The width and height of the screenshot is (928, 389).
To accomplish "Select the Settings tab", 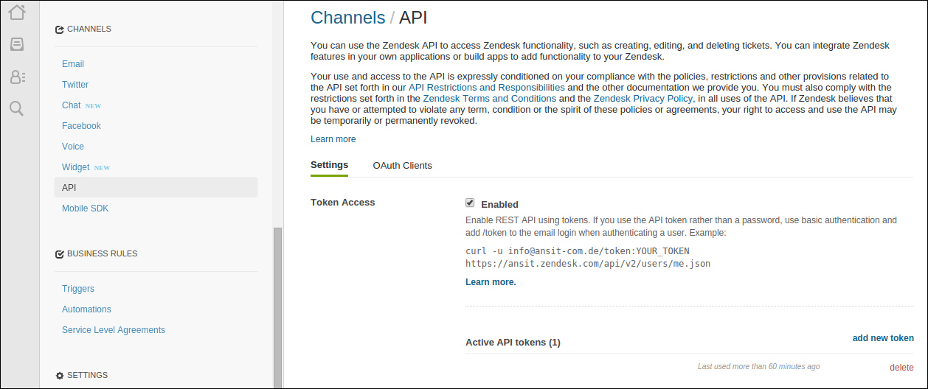I will tap(329, 165).
